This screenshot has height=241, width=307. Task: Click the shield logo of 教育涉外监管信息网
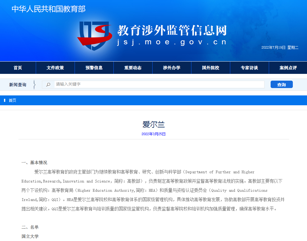click(95, 36)
